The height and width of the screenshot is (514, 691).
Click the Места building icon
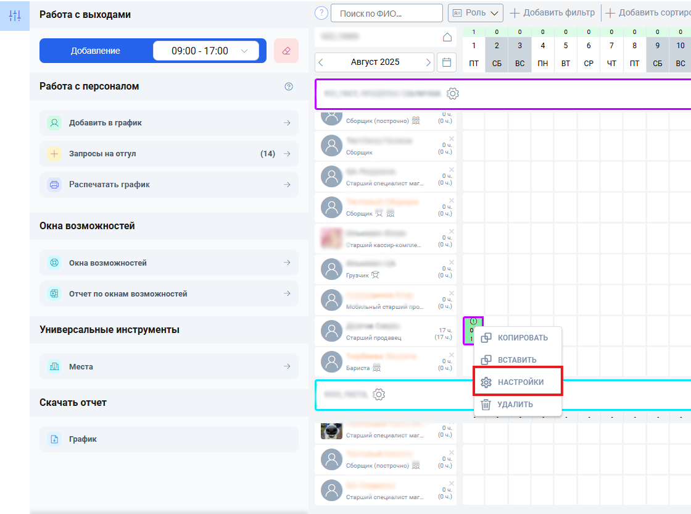pos(54,366)
